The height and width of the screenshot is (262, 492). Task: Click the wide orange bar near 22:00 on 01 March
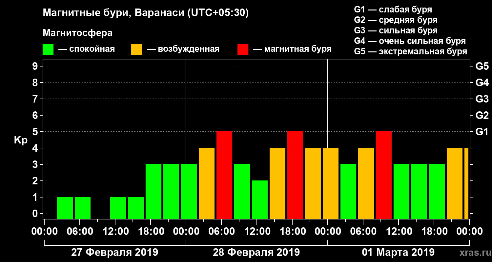(x=455, y=183)
